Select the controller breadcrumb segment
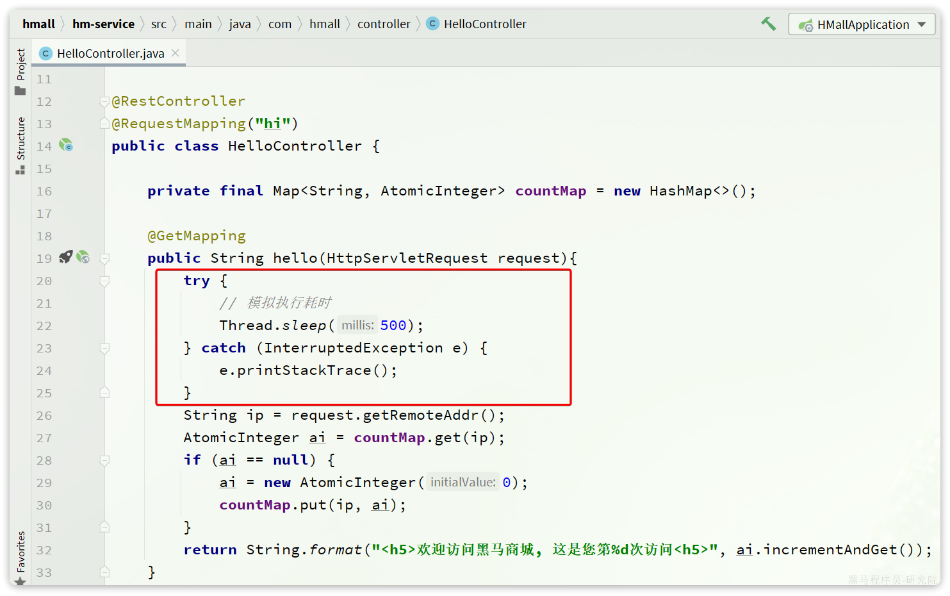Image resolution: width=950 pixels, height=596 pixels. point(383,24)
